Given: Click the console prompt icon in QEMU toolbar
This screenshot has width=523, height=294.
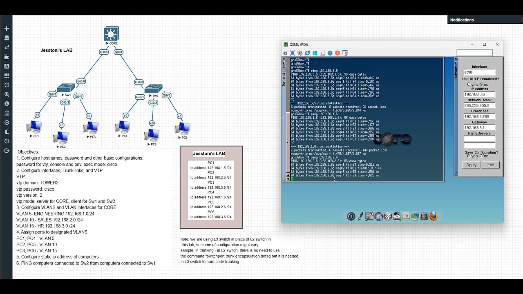Looking at the screenshot, I should point(322,53).
